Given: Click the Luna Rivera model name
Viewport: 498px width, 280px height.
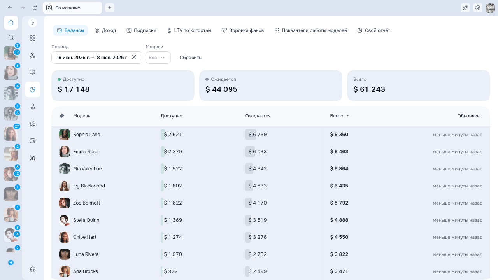Looking at the screenshot, I should (x=86, y=254).
